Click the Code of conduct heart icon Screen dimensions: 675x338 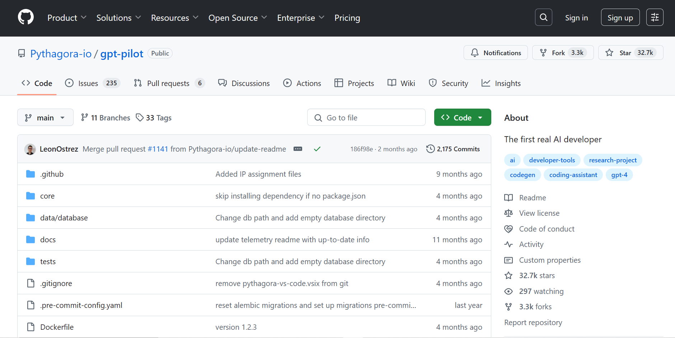tap(508, 229)
